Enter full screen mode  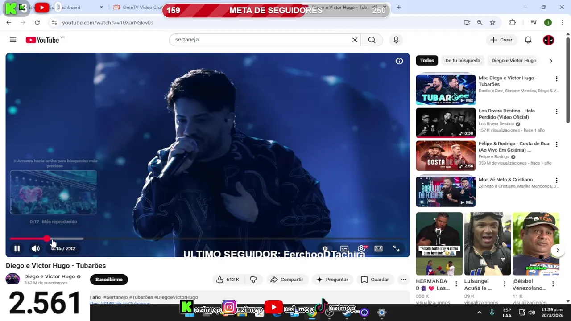396,248
